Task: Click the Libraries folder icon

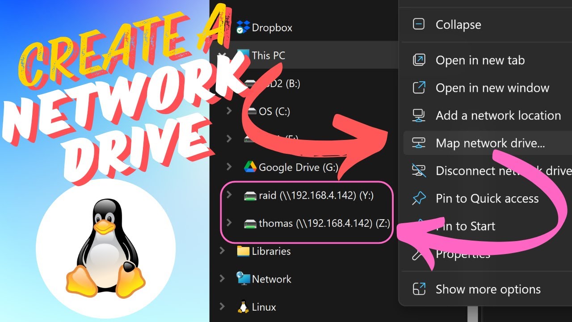Action: (243, 251)
